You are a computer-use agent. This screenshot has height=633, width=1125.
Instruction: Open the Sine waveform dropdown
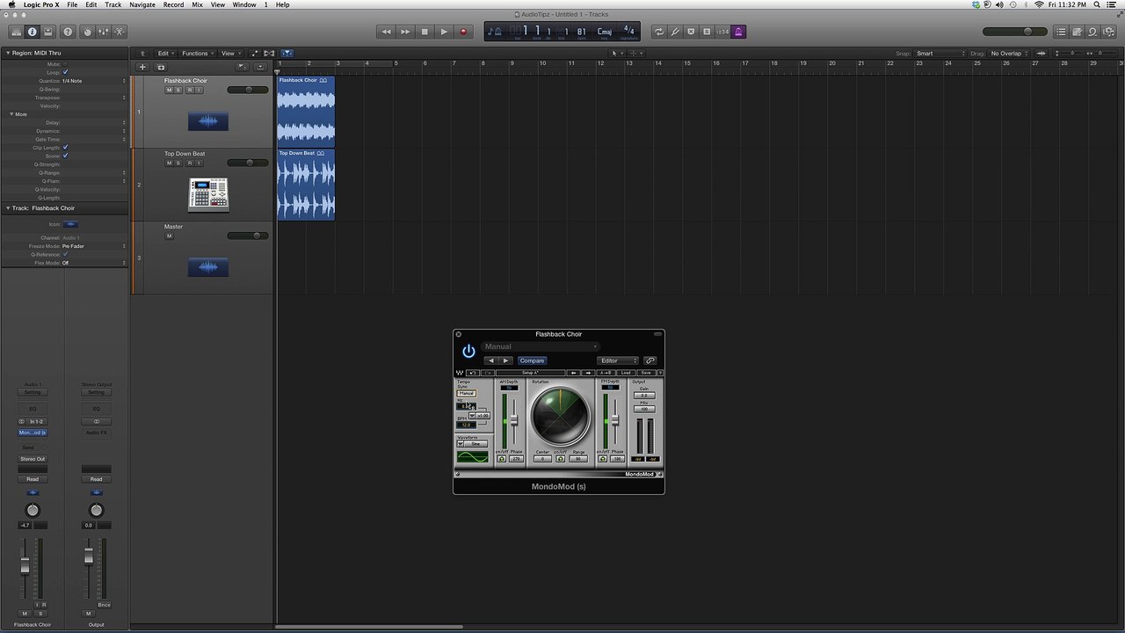[472, 444]
